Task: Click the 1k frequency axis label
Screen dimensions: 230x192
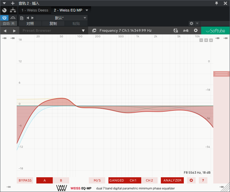Action: (138, 36)
